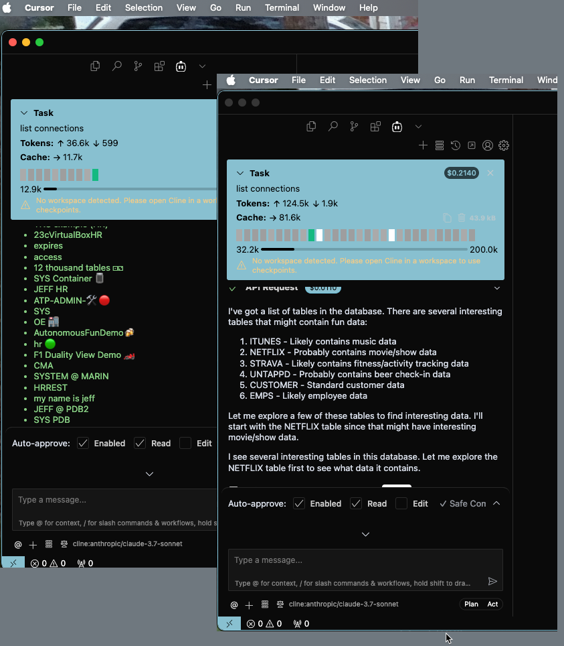This screenshot has height=646, width=564.
Task: Open Cline Settings gear icon
Action: [504, 145]
